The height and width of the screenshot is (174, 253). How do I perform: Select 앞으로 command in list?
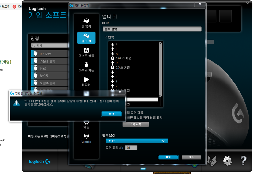49,76
